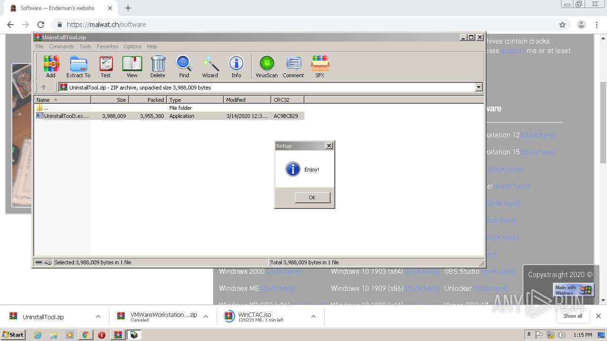
Task: Open the Favorites menu
Action: [x=108, y=46]
